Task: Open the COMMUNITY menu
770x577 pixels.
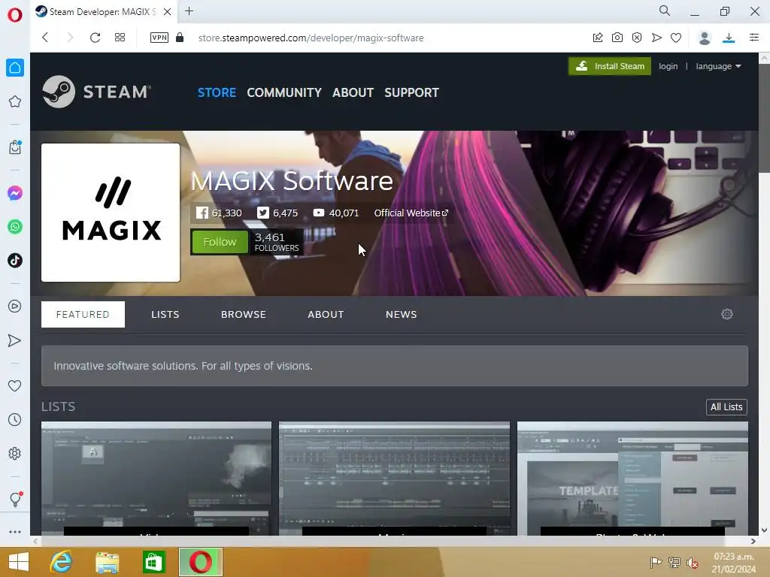Action: [283, 92]
